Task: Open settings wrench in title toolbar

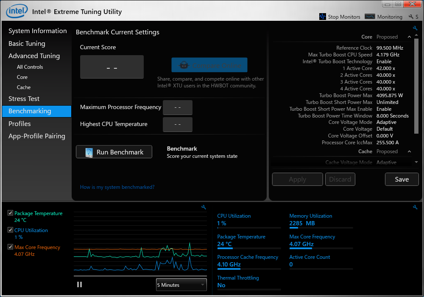Action: pos(411,17)
